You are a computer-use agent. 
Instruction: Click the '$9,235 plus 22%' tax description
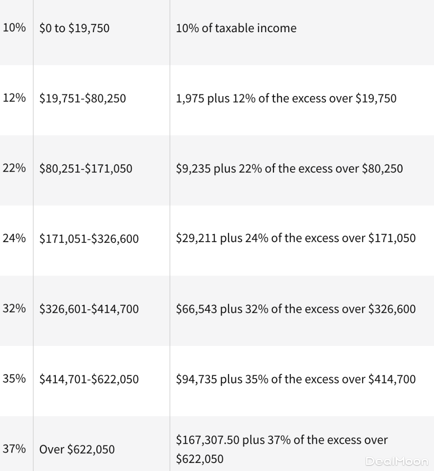point(289,169)
